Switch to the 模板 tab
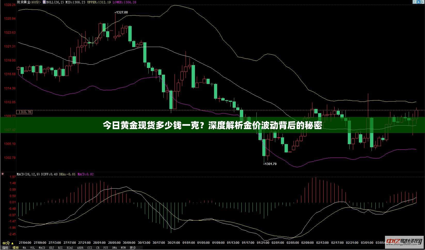Viewport: 425px width, 250px height. [16, 248]
